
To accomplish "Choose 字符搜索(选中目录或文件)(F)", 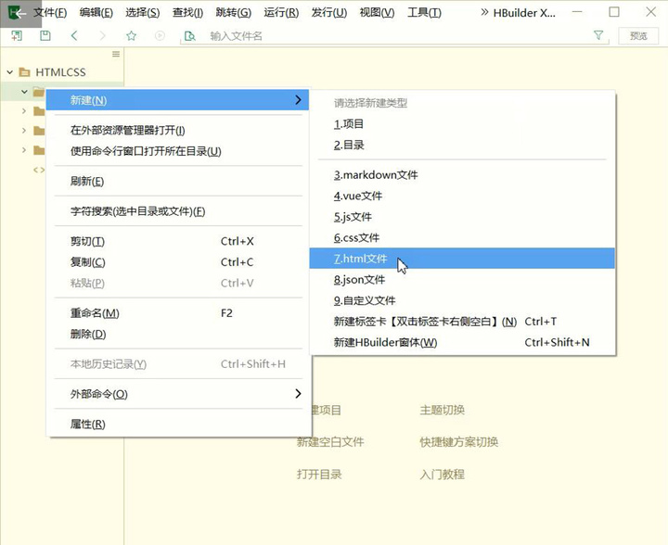I will point(177,211).
